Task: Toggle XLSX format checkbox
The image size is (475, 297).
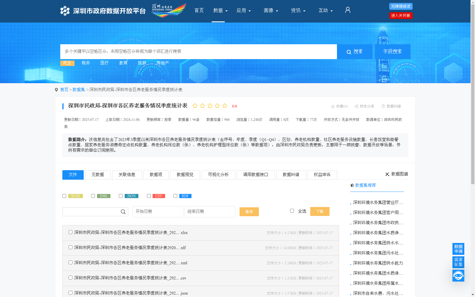Action: pos(64,196)
